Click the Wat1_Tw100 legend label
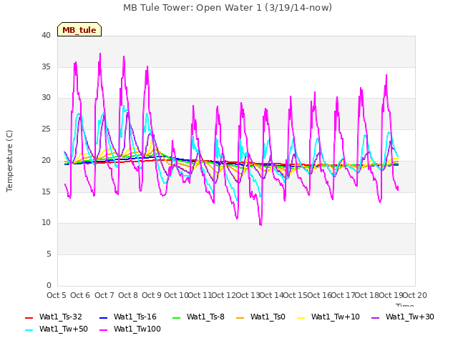Viewport: 458px width, 343px height. [137, 329]
